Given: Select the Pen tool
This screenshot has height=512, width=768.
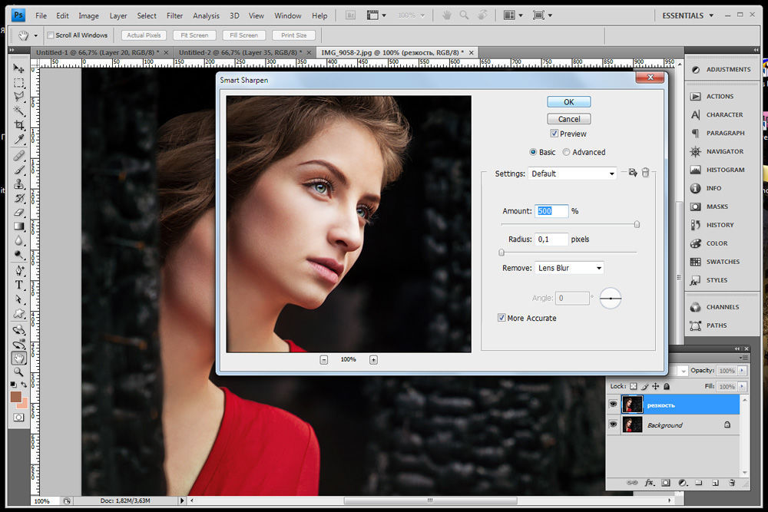Looking at the screenshot, I should [x=18, y=271].
